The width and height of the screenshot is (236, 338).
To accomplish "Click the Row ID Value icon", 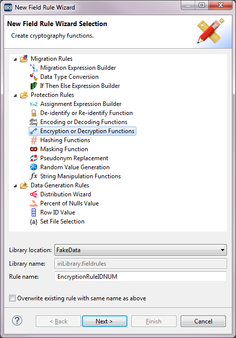I will [34, 212].
